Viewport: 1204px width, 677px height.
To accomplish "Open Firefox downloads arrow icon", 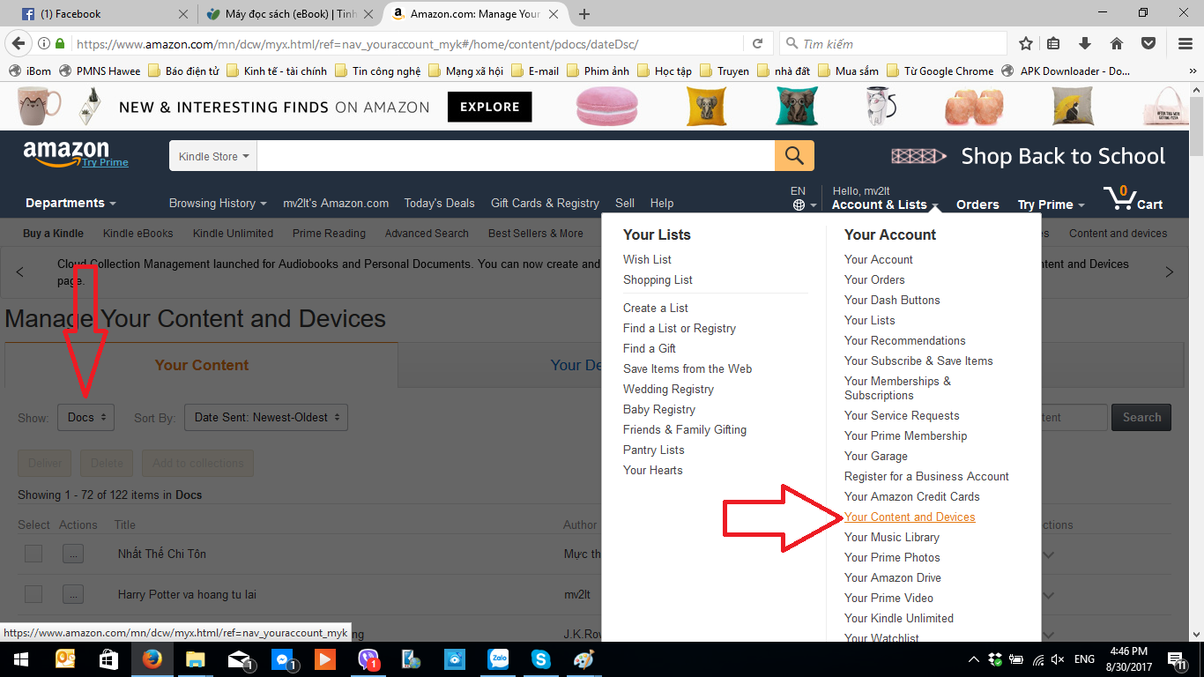I will (x=1085, y=43).
